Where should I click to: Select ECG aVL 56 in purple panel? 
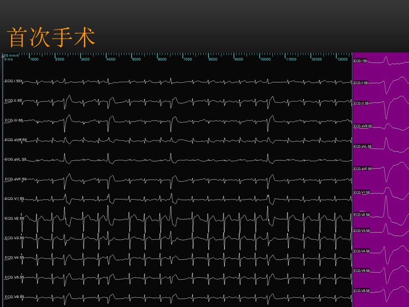tap(363, 146)
